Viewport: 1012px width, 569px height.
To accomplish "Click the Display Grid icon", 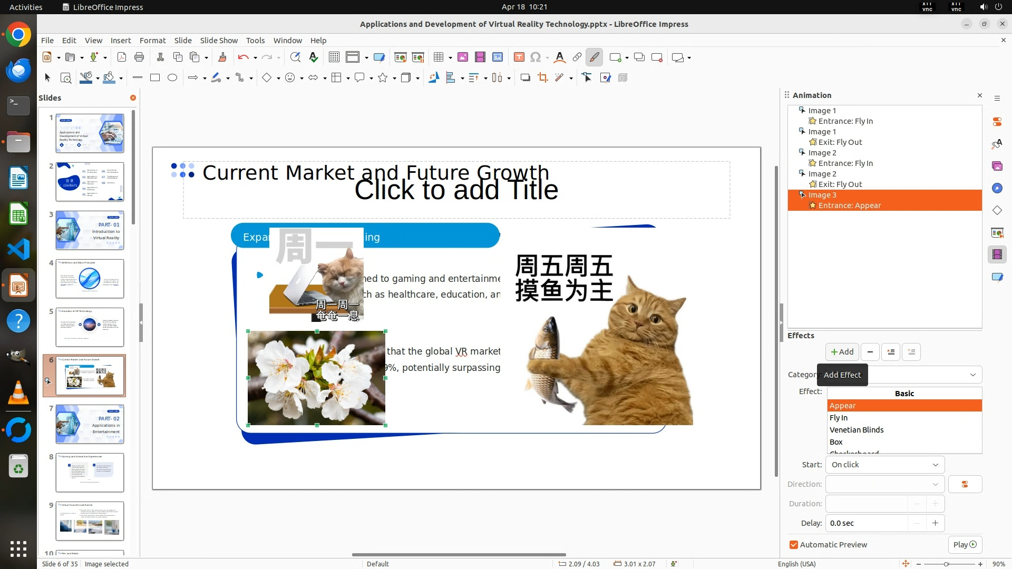I will (334, 57).
